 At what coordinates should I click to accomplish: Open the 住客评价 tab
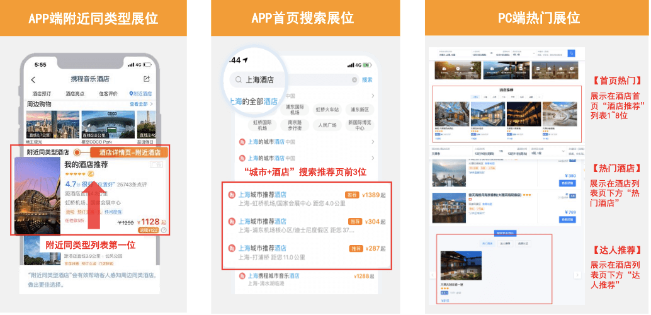(108, 93)
